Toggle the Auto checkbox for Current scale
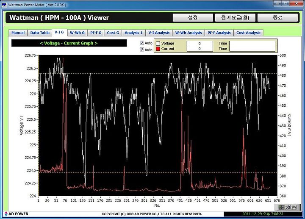305x219 pixels. [142, 50]
